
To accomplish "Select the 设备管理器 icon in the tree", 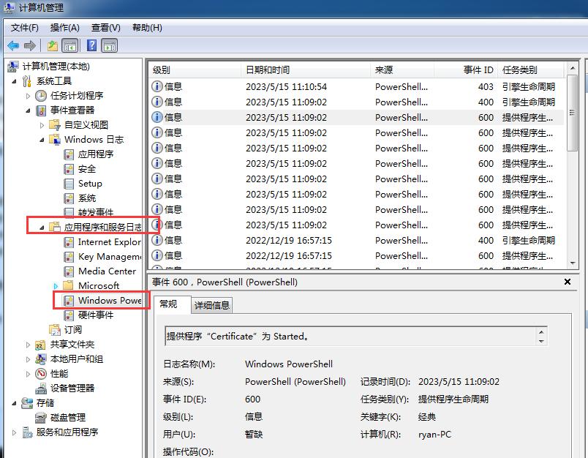I will coord(39,388).
